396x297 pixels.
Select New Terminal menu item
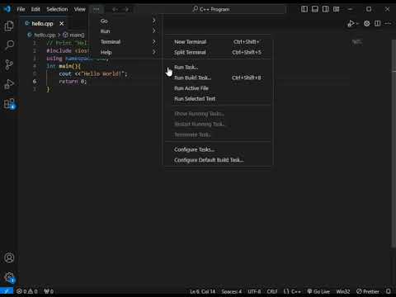click(x=218, y=42)
